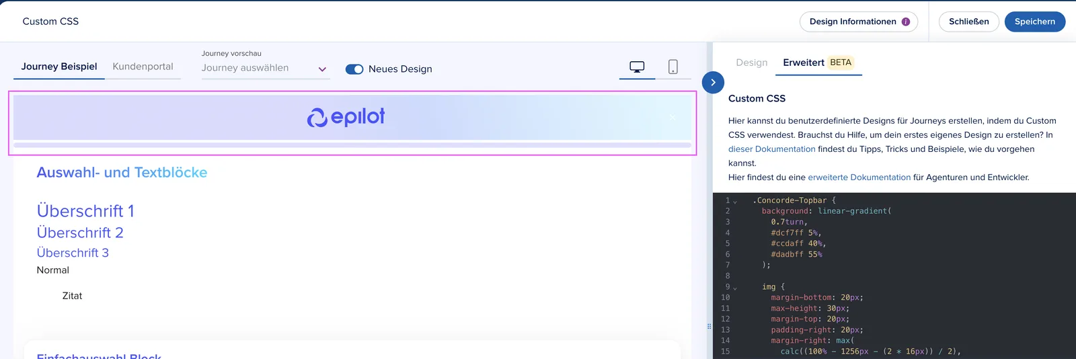Image resolution: width=1076 pixels, height=359 pixels.
Task: Select Kundenportal tab
Action: coord(143,67)
